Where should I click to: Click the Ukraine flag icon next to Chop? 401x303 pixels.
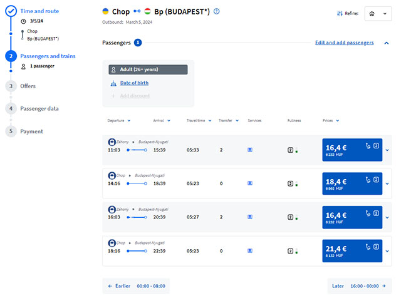coord(105,11)
